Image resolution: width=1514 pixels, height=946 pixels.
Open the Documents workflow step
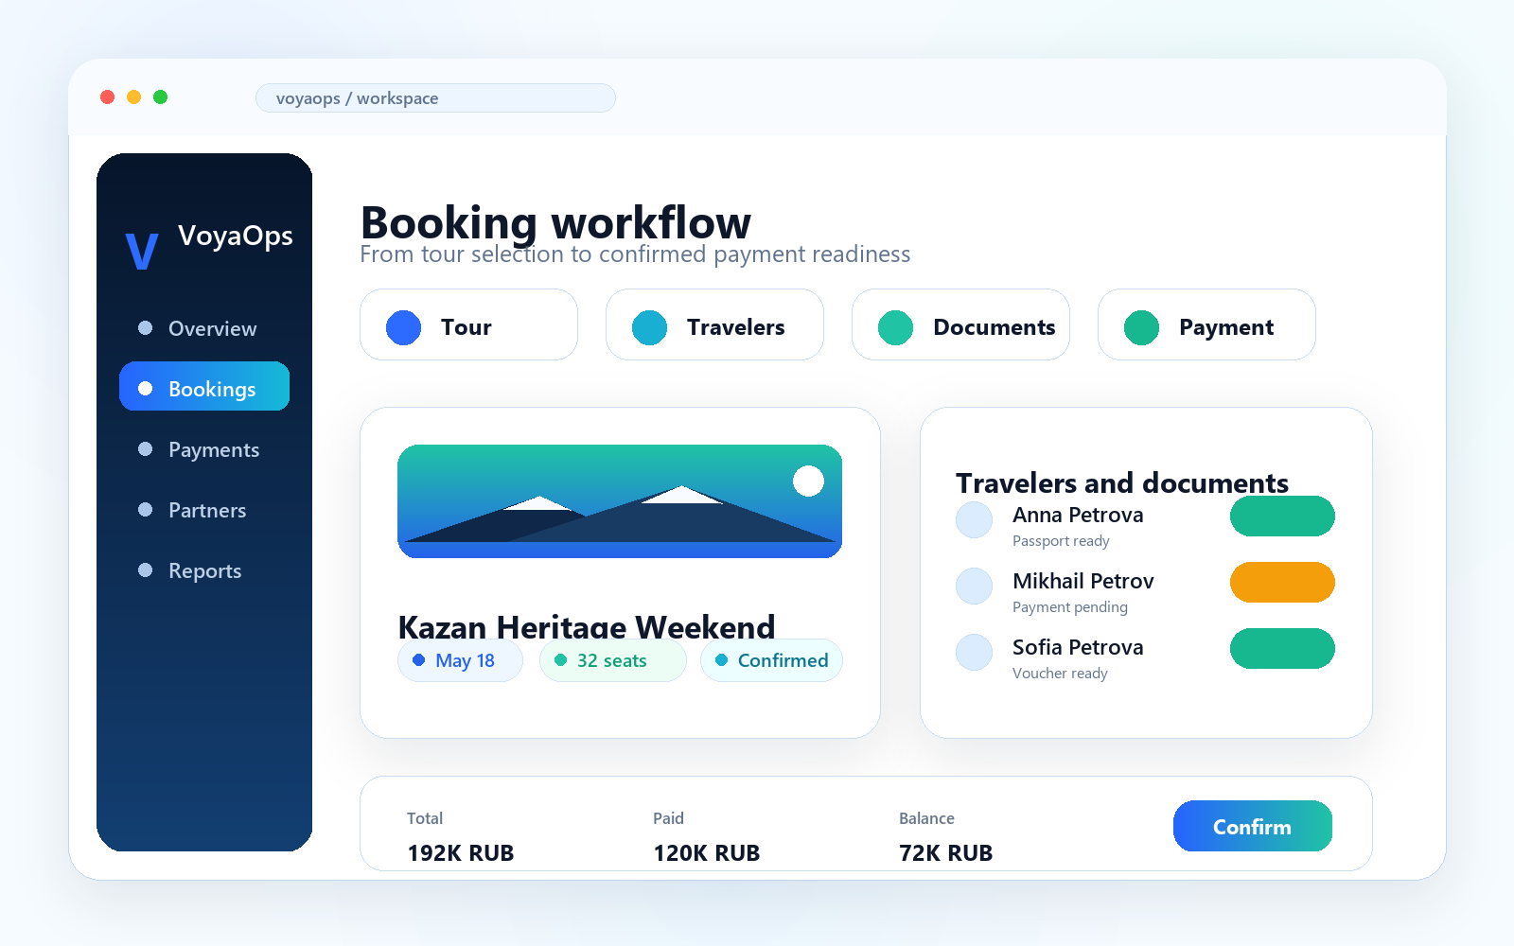point(960,324)
